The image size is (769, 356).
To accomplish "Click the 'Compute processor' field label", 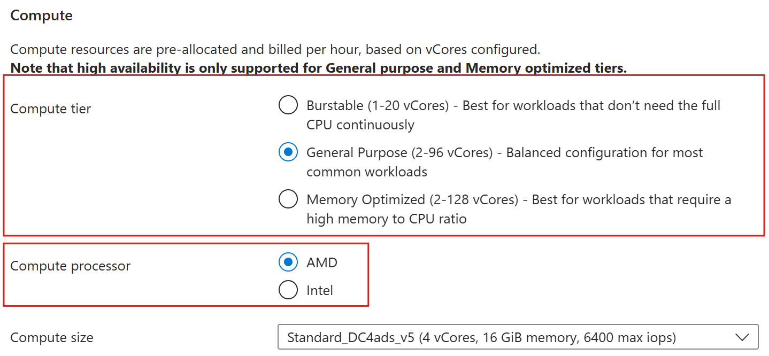I will coord(71,266).
